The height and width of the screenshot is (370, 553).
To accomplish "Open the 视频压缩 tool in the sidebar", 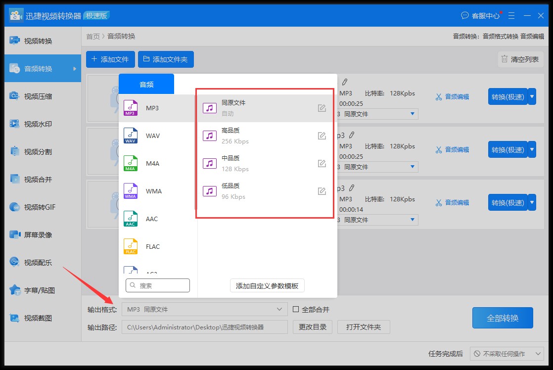I will click(x=38, y=97).
